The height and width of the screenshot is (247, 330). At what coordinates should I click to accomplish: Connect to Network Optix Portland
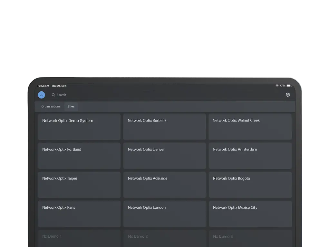pos(79,156)
